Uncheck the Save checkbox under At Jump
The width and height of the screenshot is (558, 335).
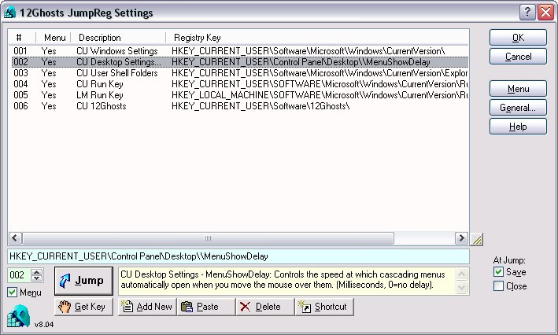point(498,272)
